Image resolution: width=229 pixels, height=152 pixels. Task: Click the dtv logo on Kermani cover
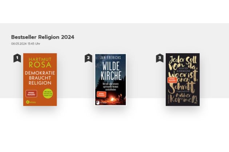(x=196, y=103)
